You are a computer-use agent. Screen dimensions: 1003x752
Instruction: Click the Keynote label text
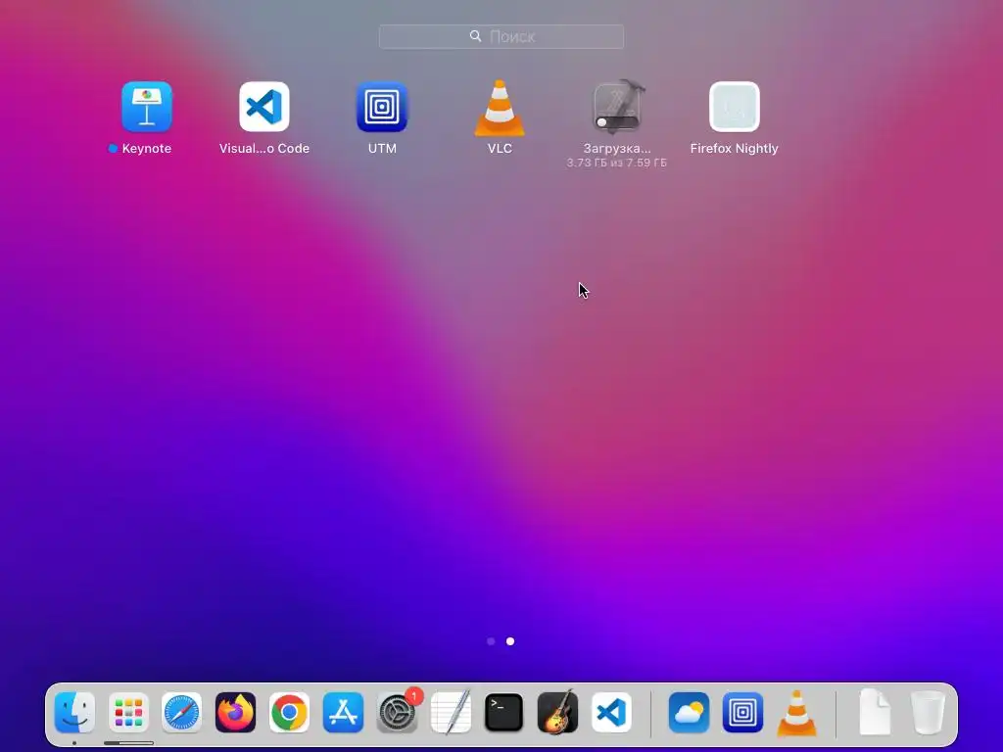[147, 149]
